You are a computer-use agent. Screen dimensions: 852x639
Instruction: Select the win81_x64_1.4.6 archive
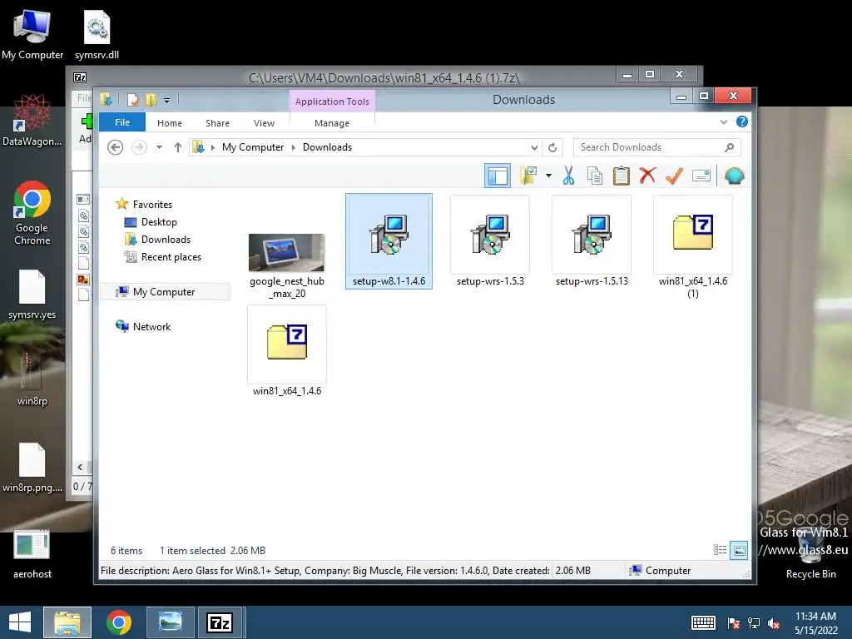point(286,351)
